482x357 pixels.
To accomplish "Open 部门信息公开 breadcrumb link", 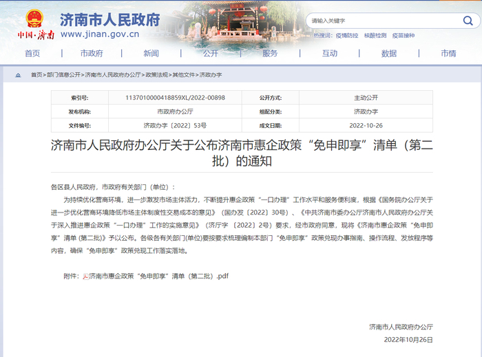I will (64, 74).
